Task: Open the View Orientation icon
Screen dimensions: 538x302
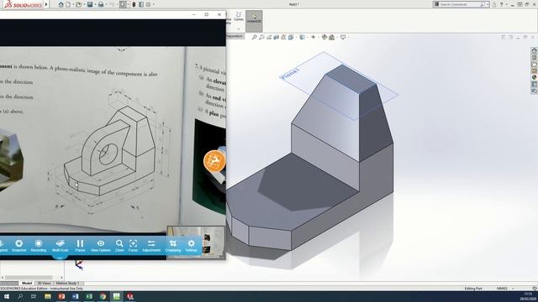Action: pyautogui.click(x=291, y=37)
